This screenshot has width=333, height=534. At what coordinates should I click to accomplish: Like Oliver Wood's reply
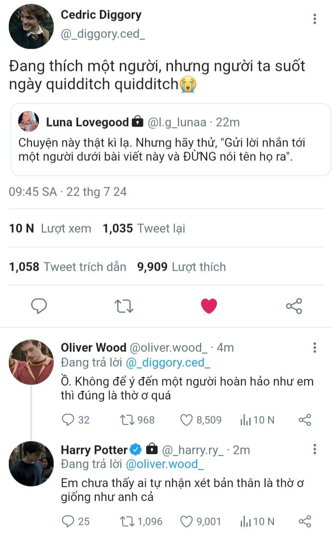pos(186,420)
